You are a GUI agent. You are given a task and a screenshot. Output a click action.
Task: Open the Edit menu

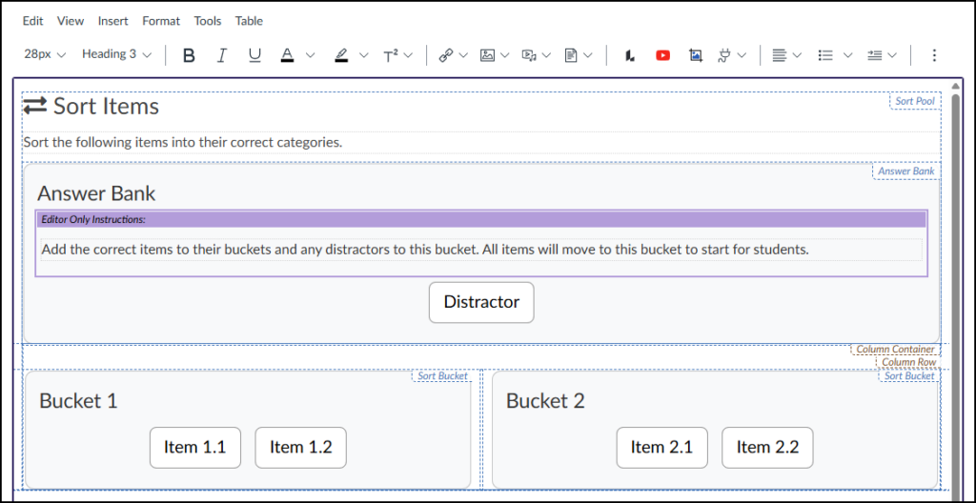pos(33,21)
